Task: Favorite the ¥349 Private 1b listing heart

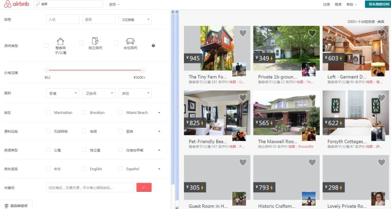Action: point(312,33)
